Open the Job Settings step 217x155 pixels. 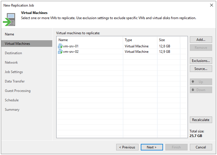[x=14, y=72]
